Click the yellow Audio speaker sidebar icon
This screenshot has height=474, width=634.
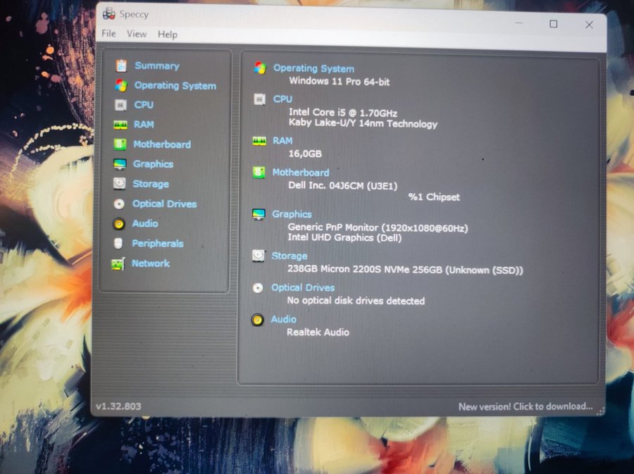(x=119, y=223)
